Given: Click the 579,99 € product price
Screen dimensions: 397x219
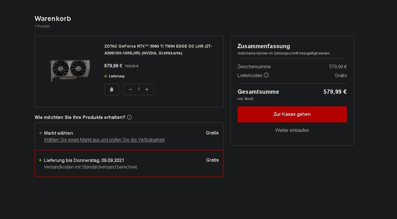Looking at the screenshot, I should (113, 66).
